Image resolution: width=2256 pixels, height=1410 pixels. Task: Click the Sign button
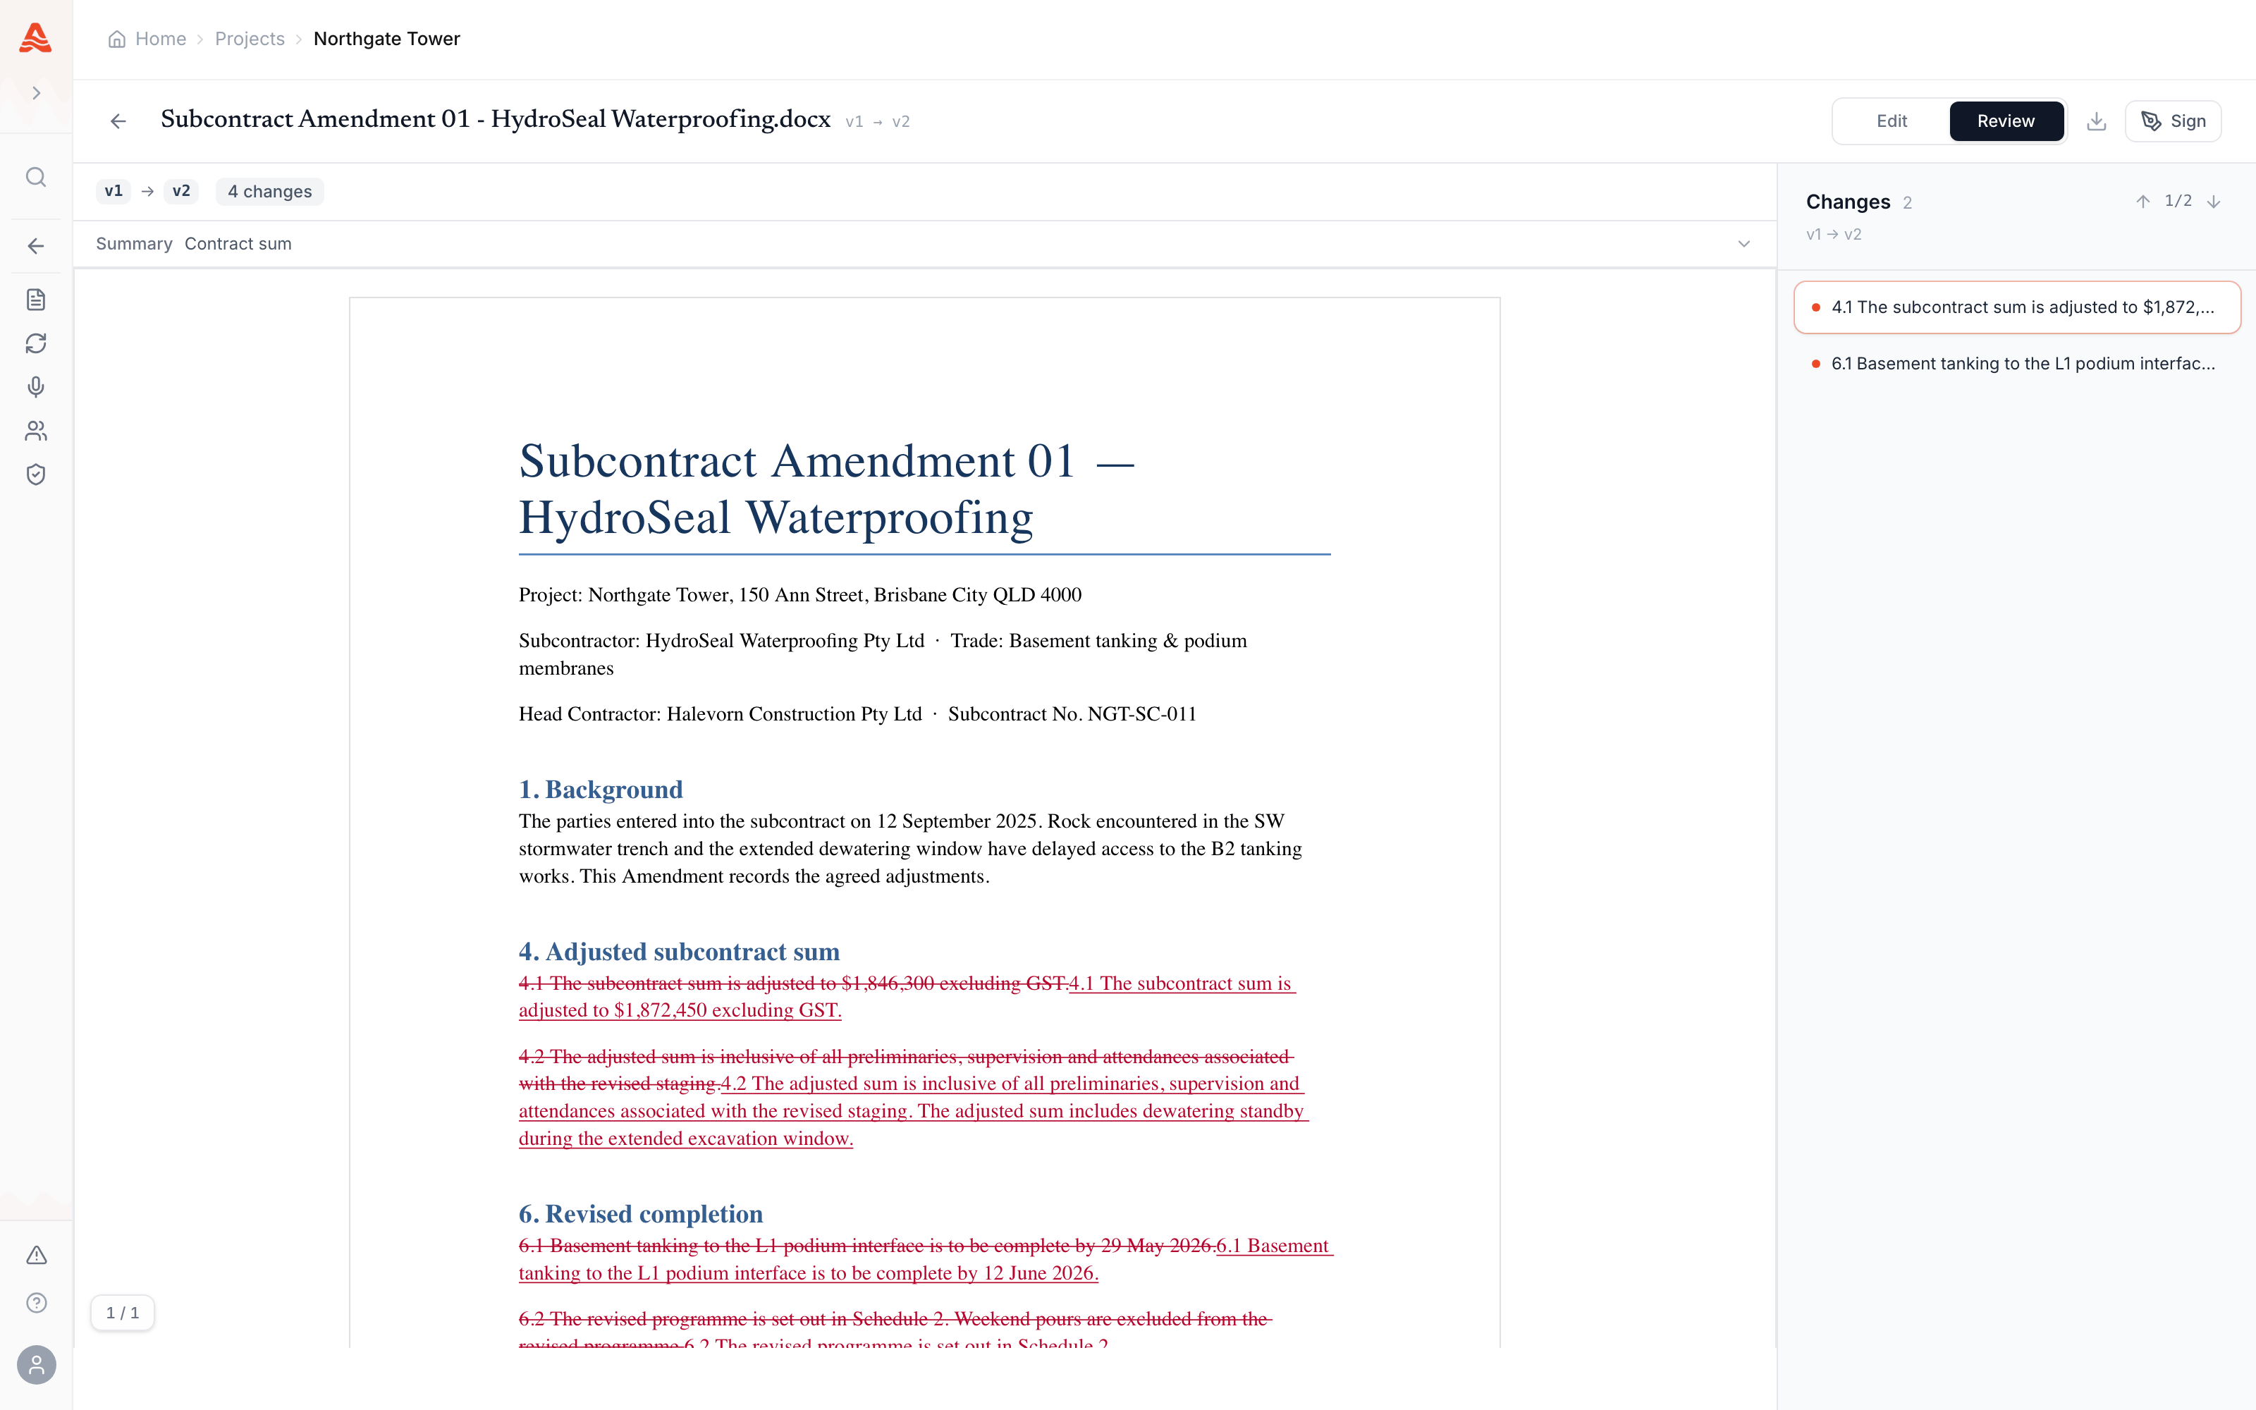pyautogui.click(x=2173, y=121)
